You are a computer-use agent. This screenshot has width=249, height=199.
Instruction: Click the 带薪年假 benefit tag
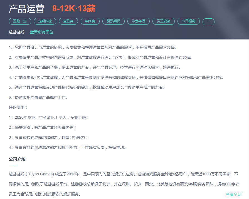[139, 21]
